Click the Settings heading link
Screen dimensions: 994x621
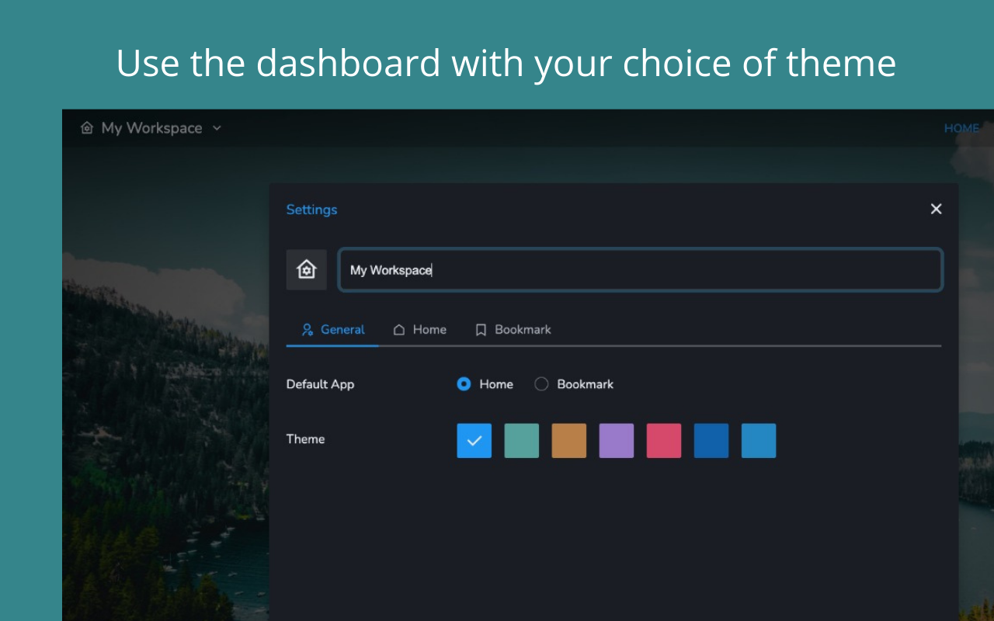(x=311, y=210)
